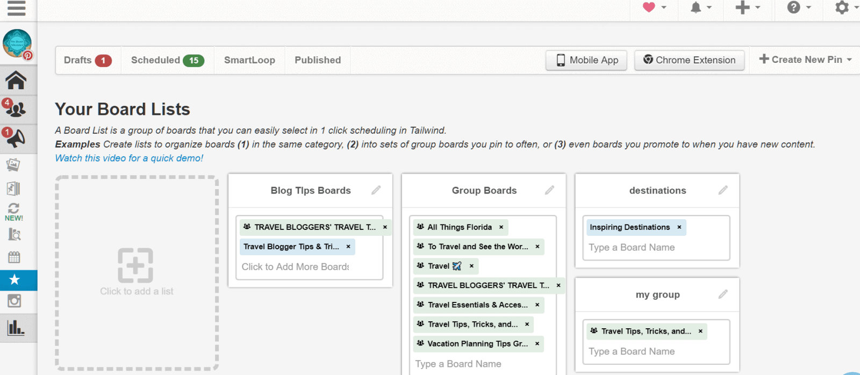The height and width of the screenshot is (375, 860).
Task: Edit destinations list name pencil
Action: tap(723, 190)
